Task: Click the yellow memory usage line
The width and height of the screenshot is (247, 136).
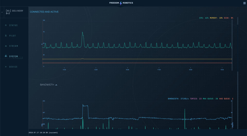Action: (137, 59)
